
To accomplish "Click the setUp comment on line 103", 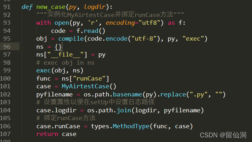I will 96,102.
